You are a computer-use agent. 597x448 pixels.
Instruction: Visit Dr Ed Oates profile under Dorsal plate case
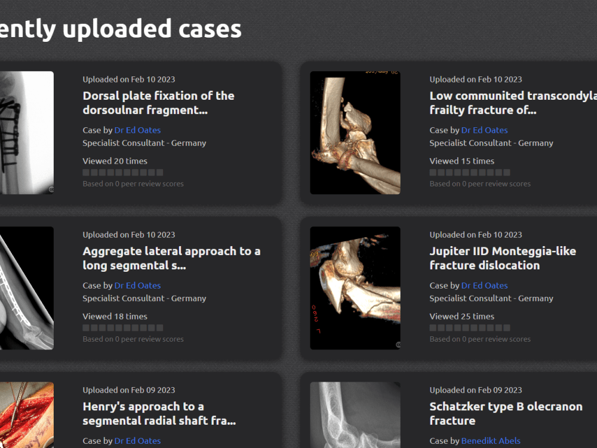coord(137,130)
